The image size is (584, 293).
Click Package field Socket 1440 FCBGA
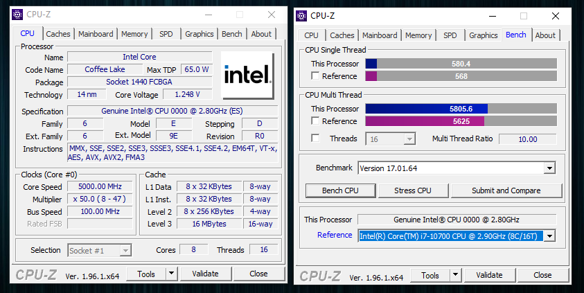139,82
